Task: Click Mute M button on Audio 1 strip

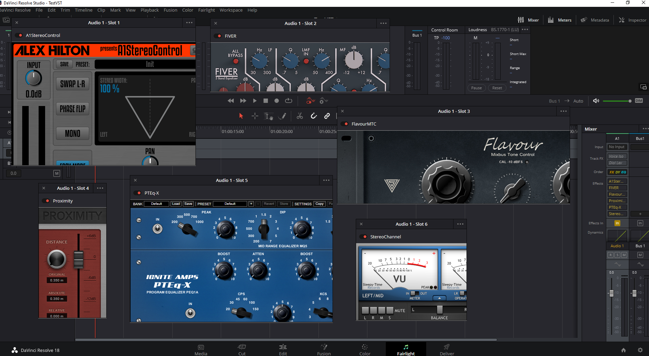Action: point(624,255)
